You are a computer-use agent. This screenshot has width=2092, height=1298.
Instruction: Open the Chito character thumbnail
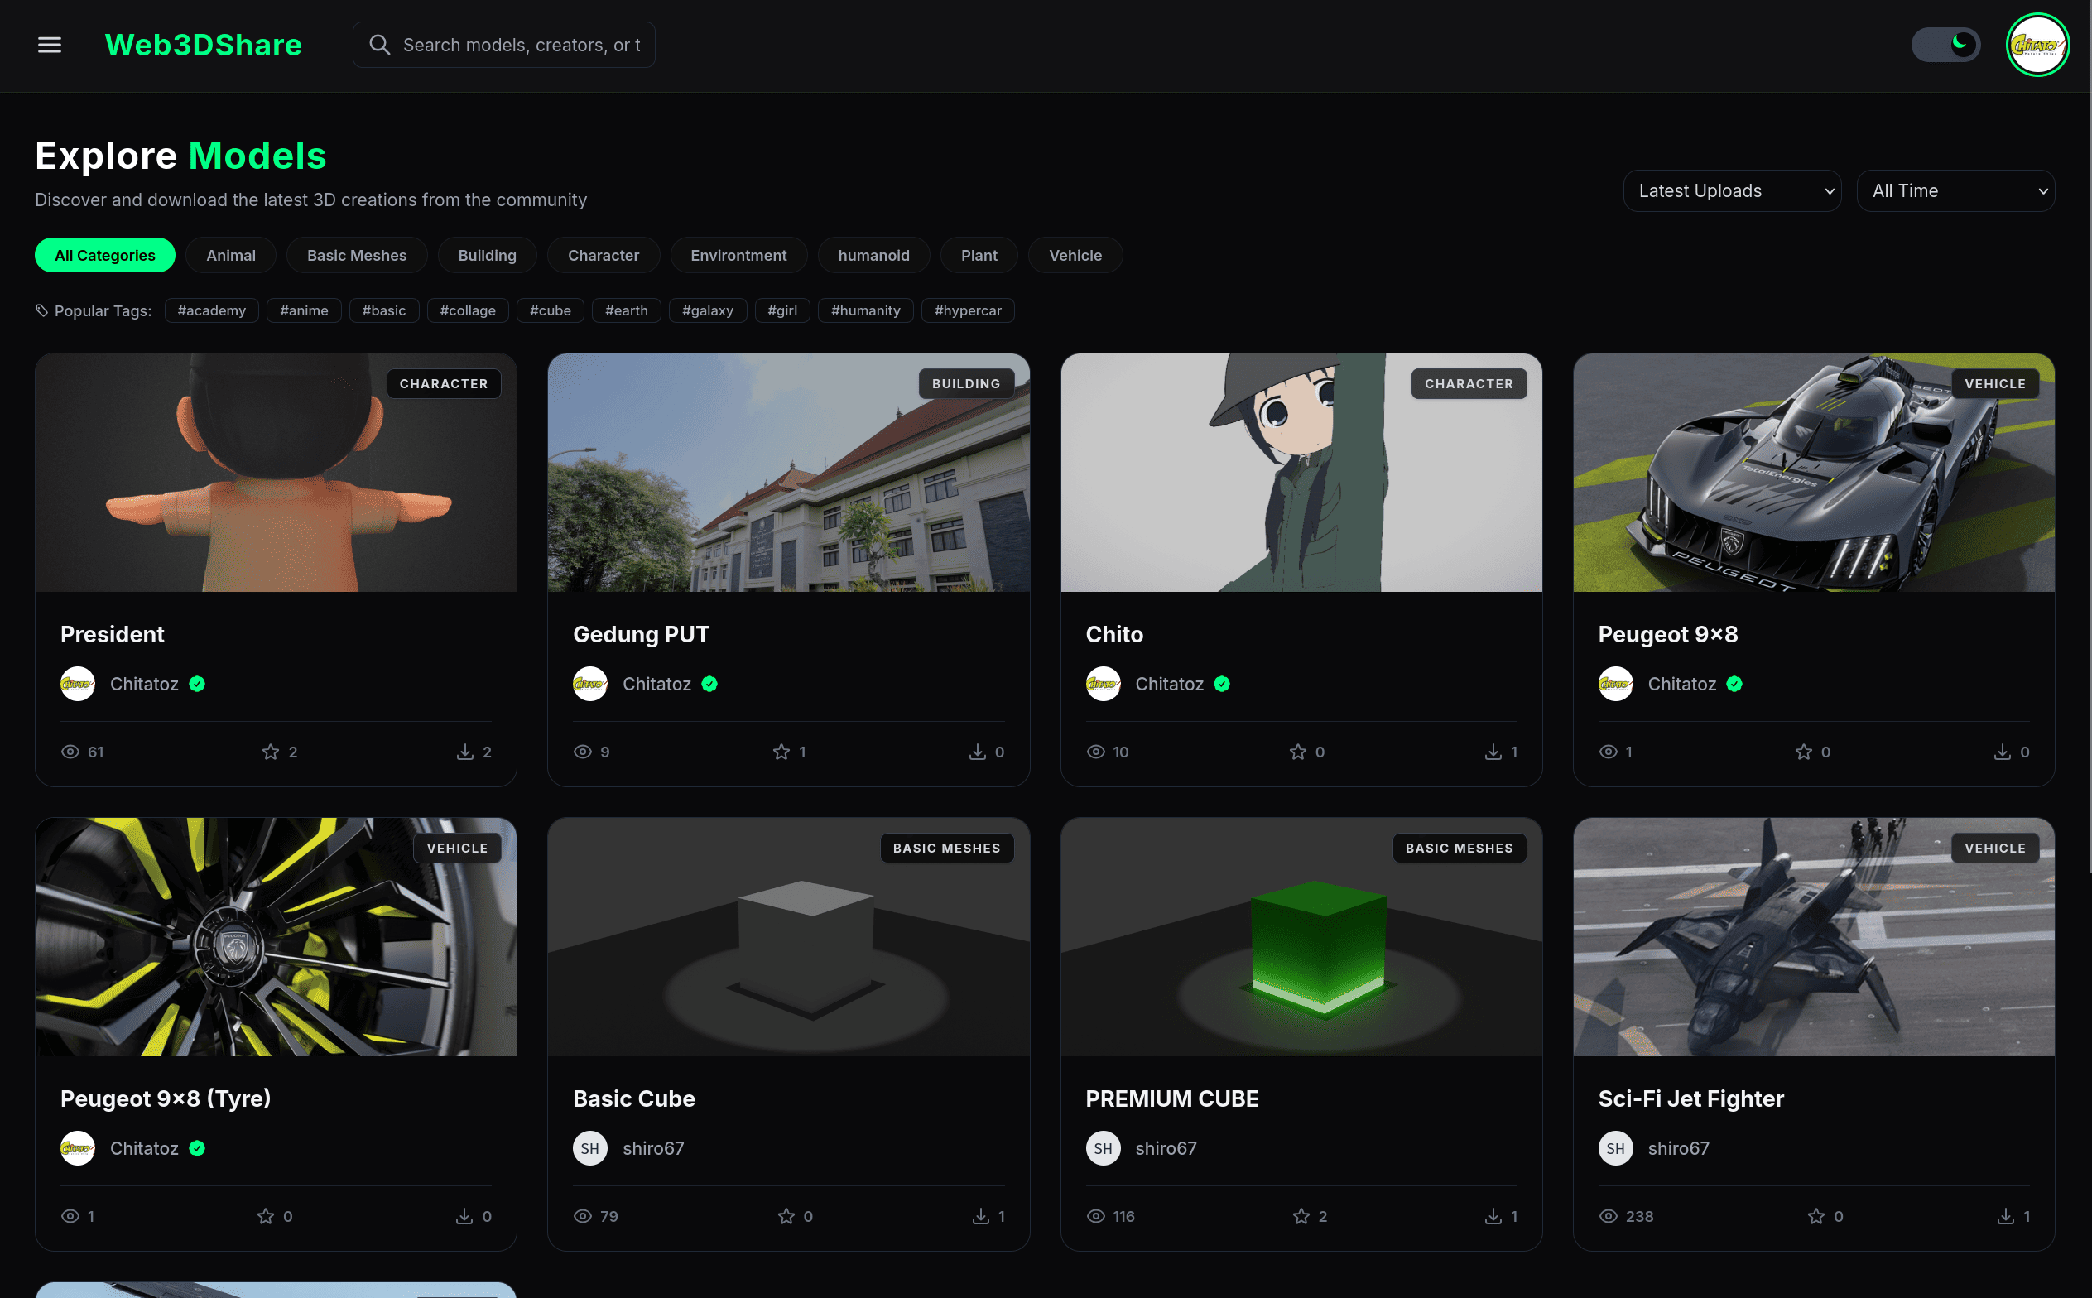[1301, 472]
